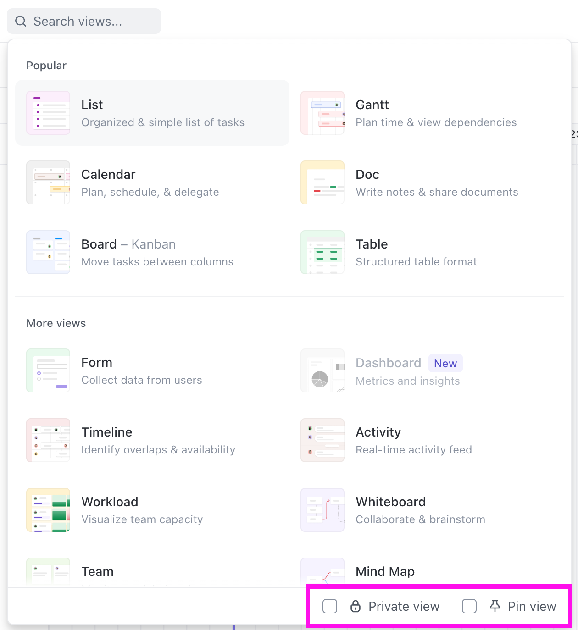Click the search magnifier icon
Viewport: 578px width, 630px height.
[20, 21]
